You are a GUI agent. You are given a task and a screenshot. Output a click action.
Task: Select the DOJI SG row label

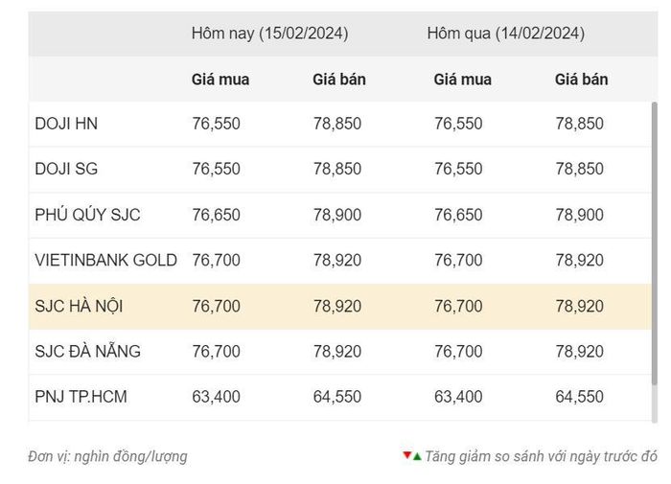point(66,169)
